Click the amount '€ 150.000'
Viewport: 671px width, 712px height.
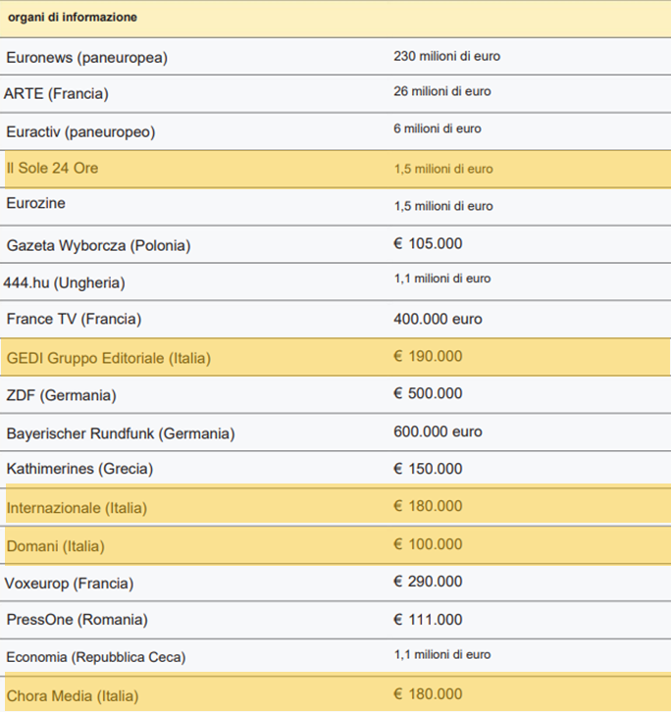[x=428, y=469]
